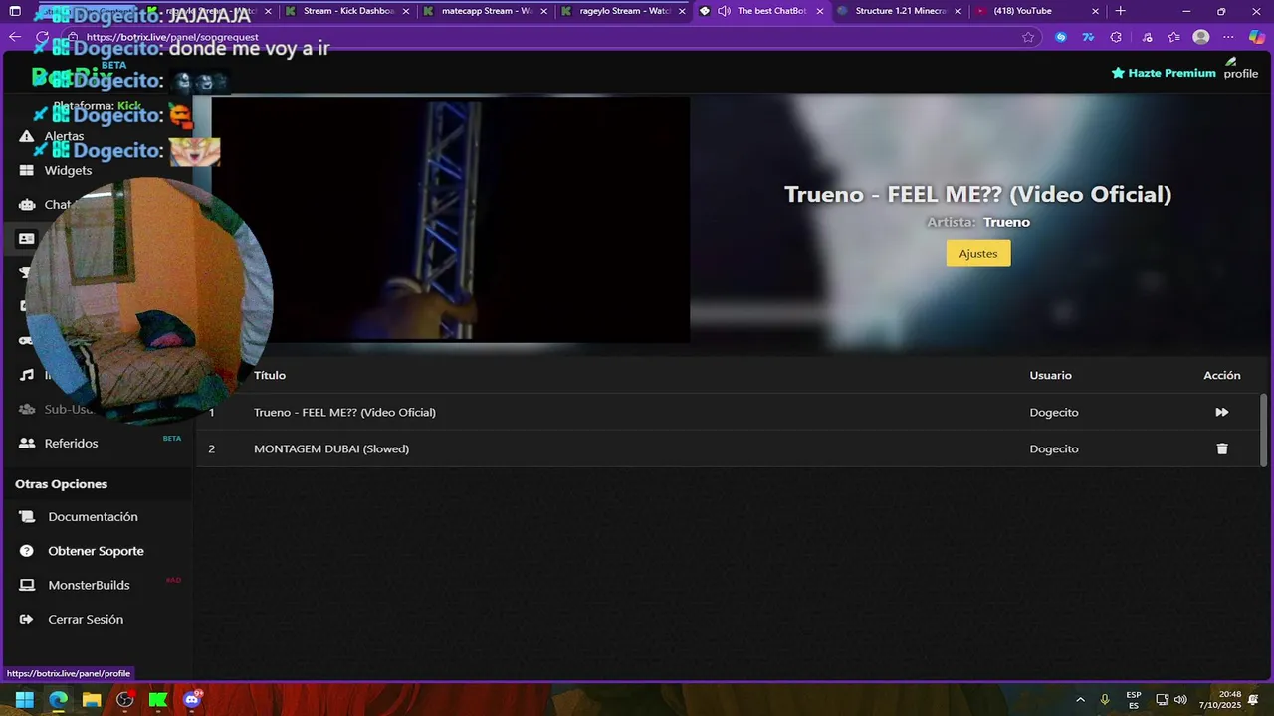The image size is (1274, 716).
Task: Click the Referidos people icon
Action: 27,443
